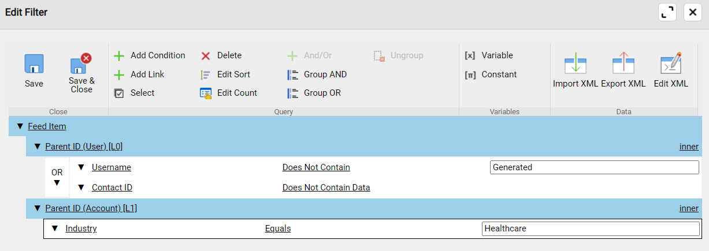Screen dimensions: 709x251
Task: Click Group AND in the toolbar
Action: click(318, 74)
